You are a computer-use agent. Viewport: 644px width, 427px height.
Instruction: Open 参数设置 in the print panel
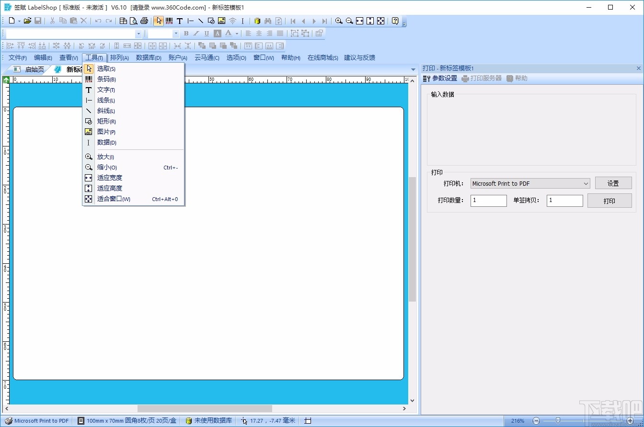[440, 79]
